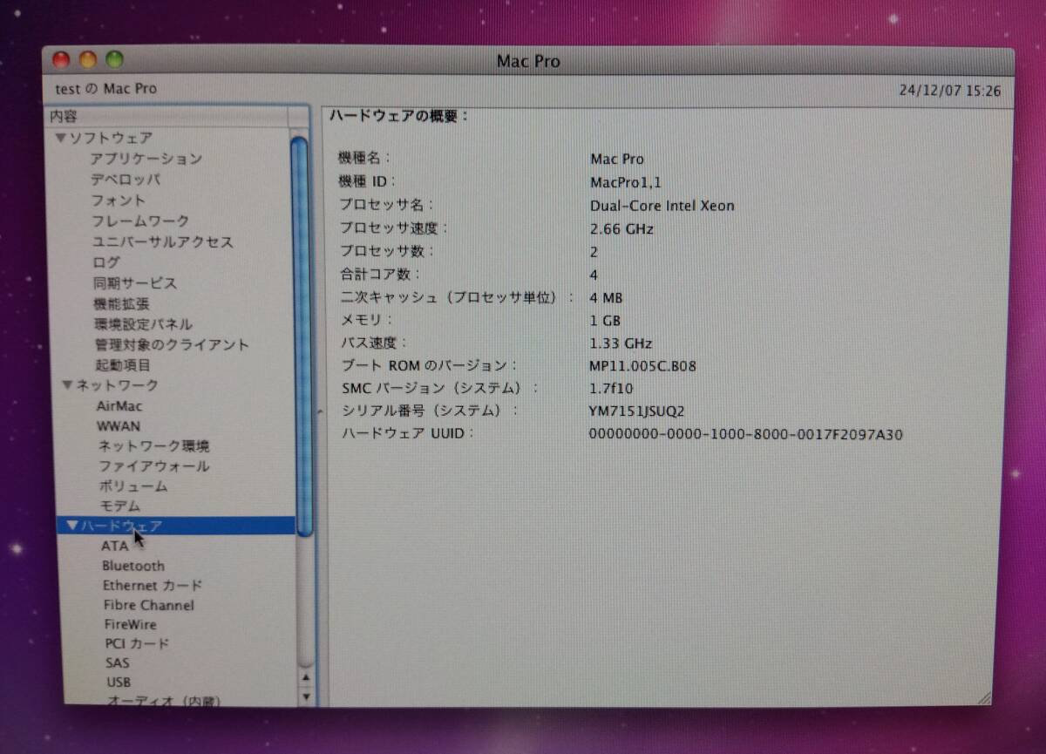Collapse the ハードウェア section triangle

72,526
